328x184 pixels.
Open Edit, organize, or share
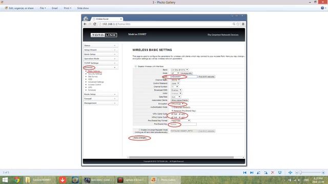coord(19,8)
